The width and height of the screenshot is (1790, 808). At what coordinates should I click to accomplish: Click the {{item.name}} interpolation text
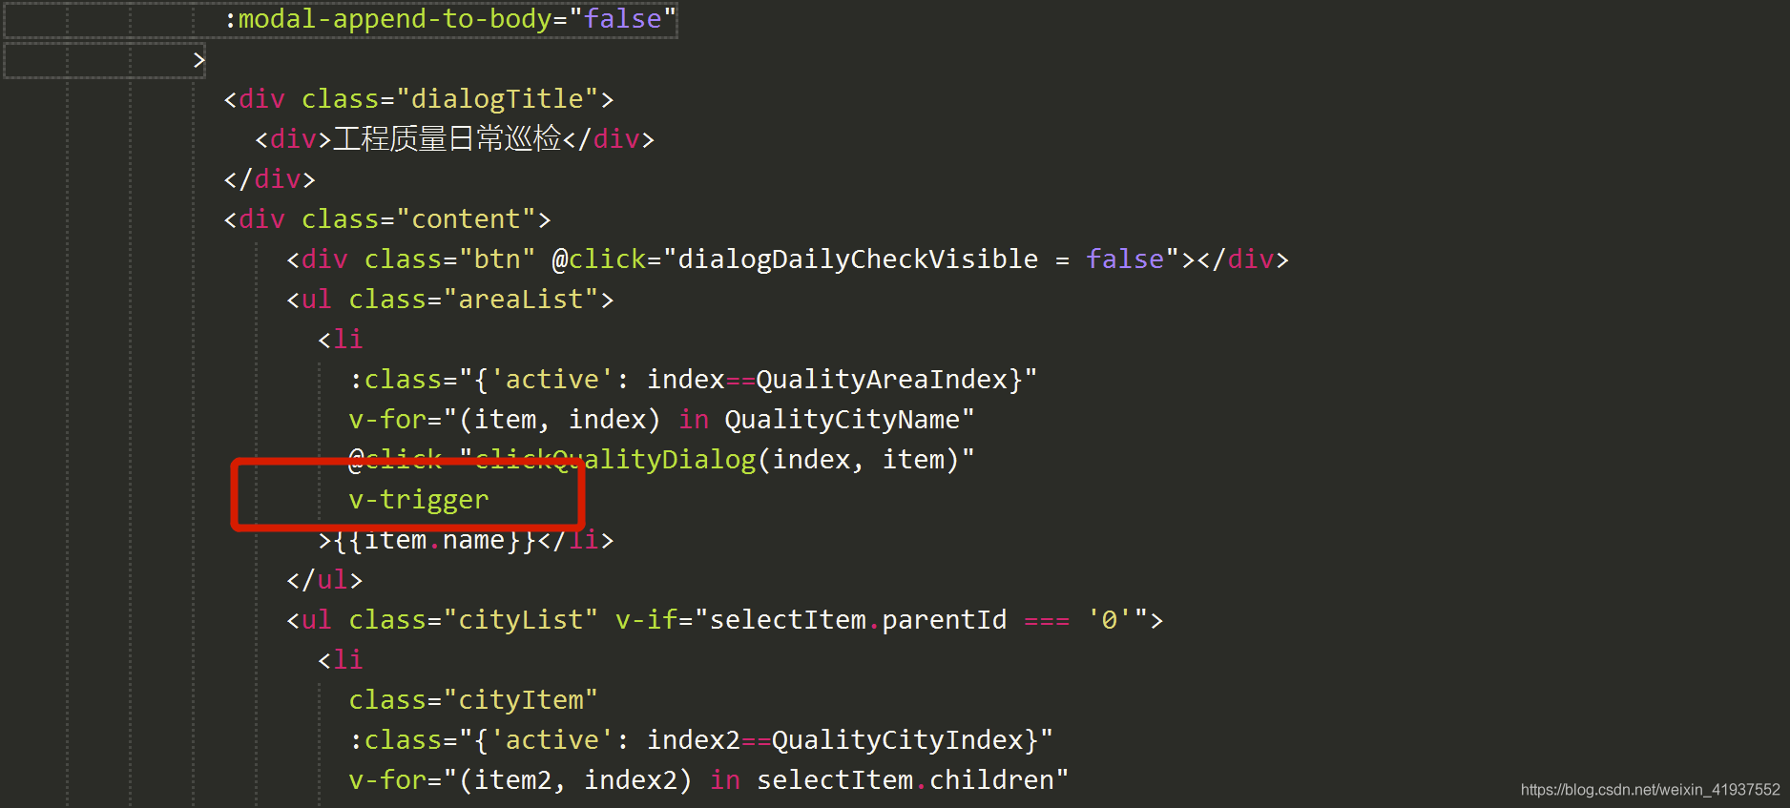pyautogui.click(x=435, y=540)
